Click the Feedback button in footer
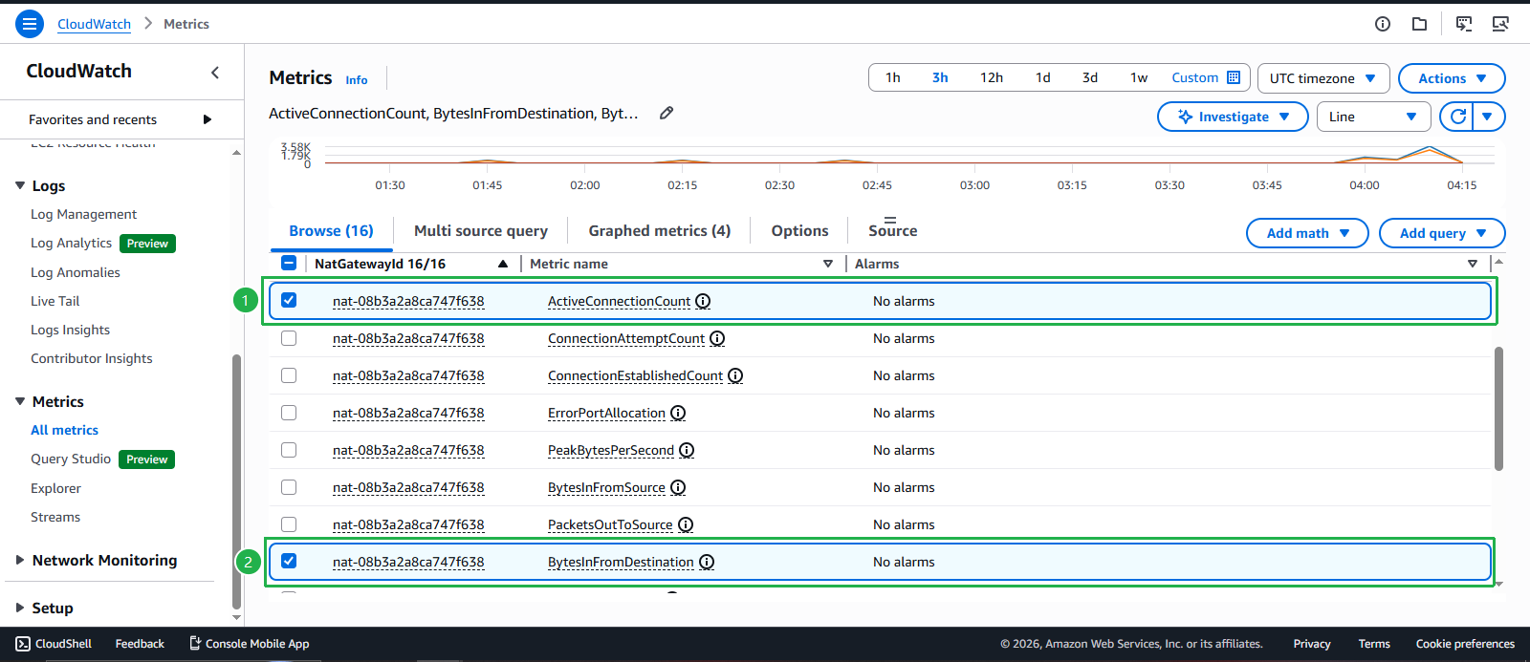1530x662 pixels. [140, 644]
